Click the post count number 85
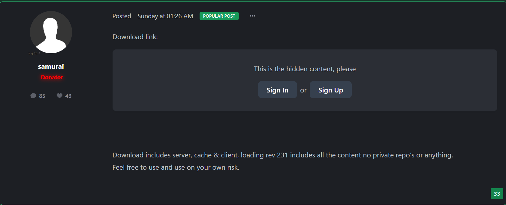This screenshot has height=205, width=506. (42, 96)
